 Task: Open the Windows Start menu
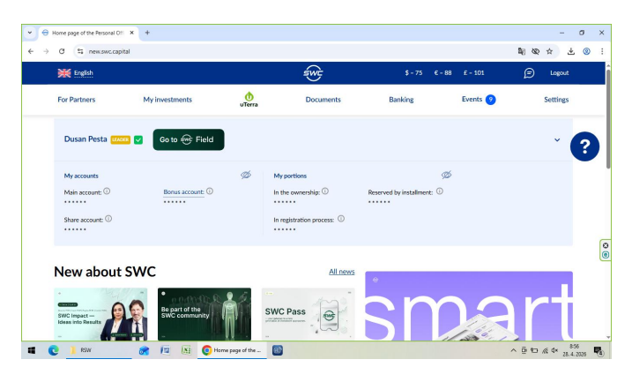click(32, 350)
